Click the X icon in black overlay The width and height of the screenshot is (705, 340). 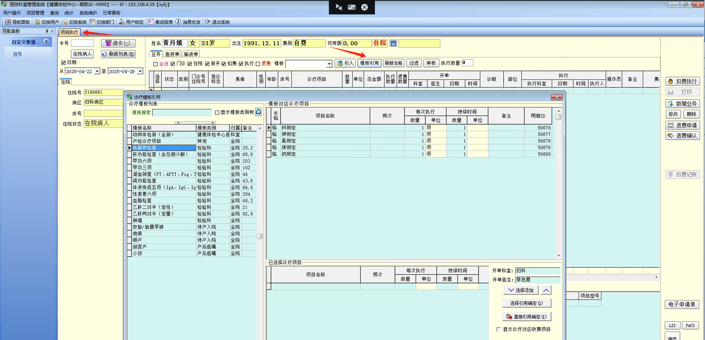pos(365,7)
